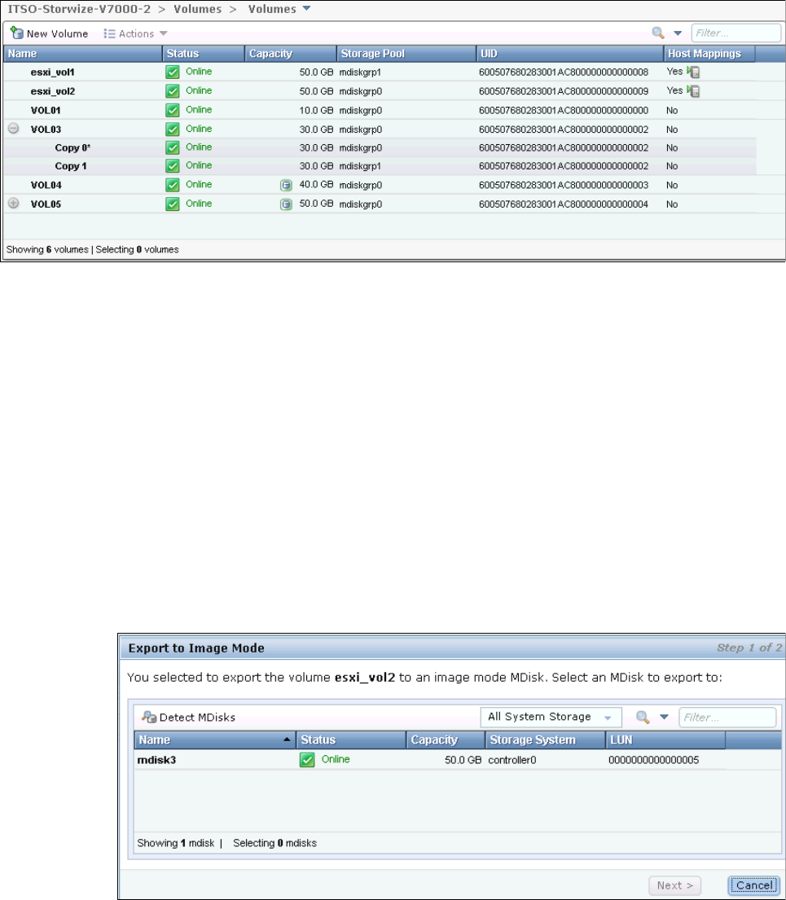Sort by Name column in MDisk table
Viewport: 786px width, 900px height.
(212, 740)
